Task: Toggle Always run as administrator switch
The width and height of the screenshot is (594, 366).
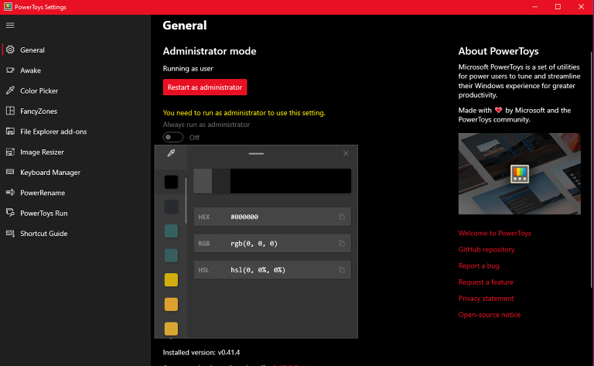Action: [x=173, y=137]
